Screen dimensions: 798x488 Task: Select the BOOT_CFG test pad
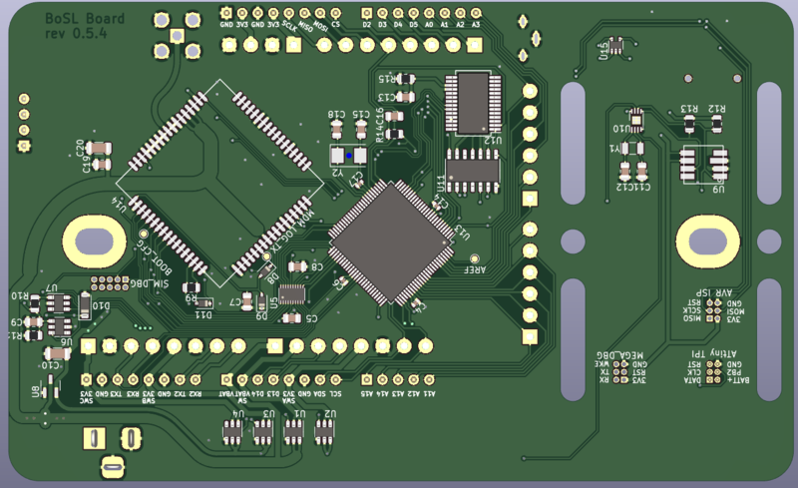point(144,234)
